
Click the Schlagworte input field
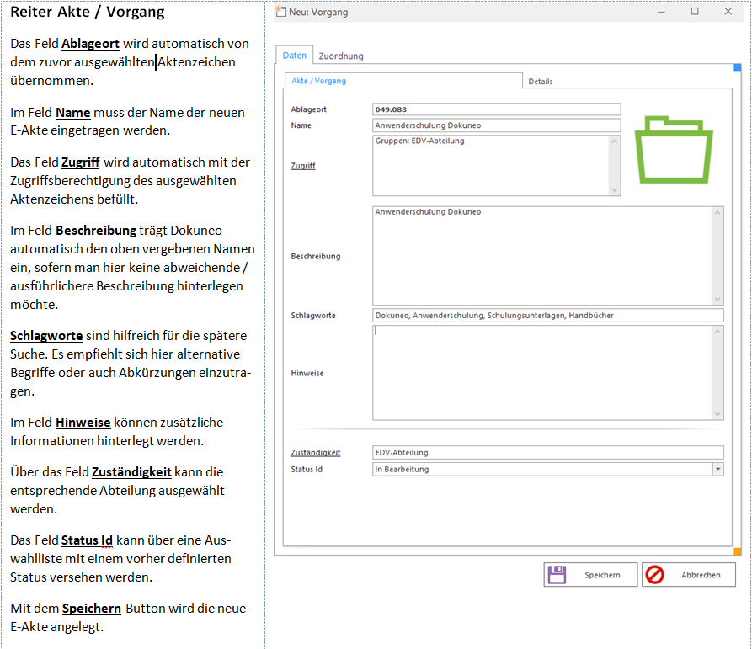tap(547, 316)
